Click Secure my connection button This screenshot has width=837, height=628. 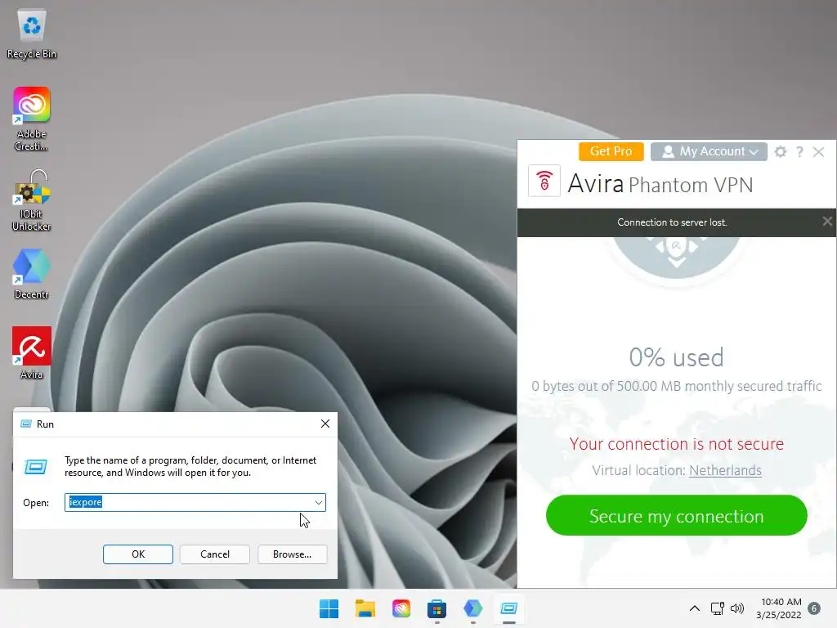pos(676,516)
